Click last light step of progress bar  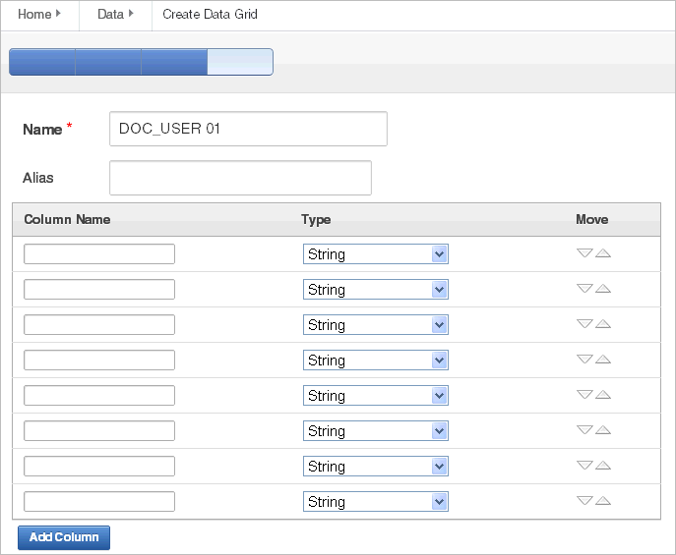coord(240,62)
